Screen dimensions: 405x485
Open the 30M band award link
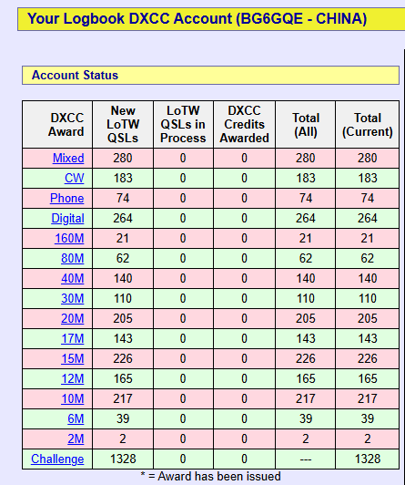click(73, 298)
